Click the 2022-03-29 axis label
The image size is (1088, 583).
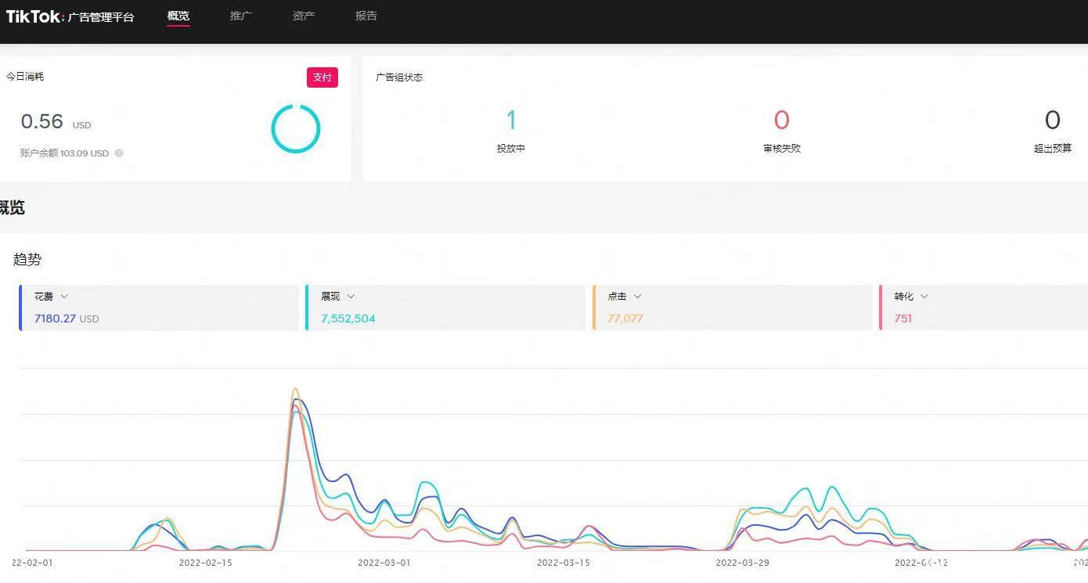(x=743, y=562)
